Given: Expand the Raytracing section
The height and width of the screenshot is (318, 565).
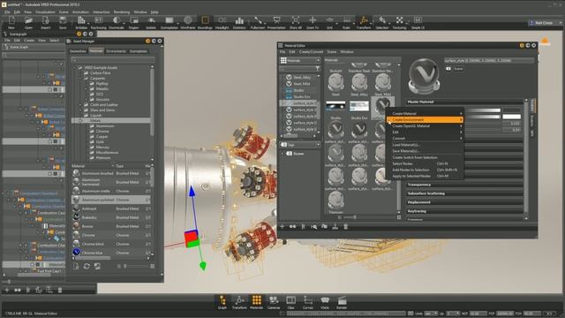Looking at the screenshot, I should [x=465, y=211].
